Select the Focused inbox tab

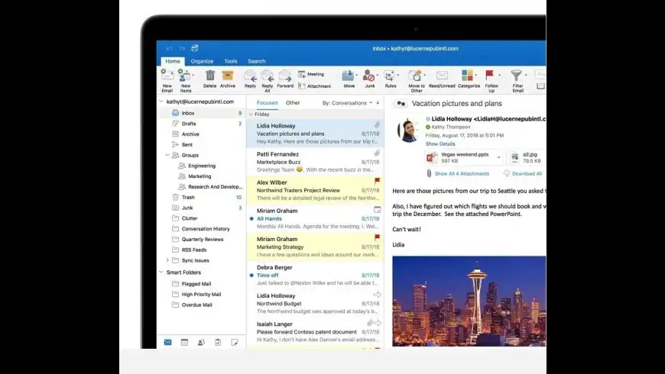click(268, 102)
